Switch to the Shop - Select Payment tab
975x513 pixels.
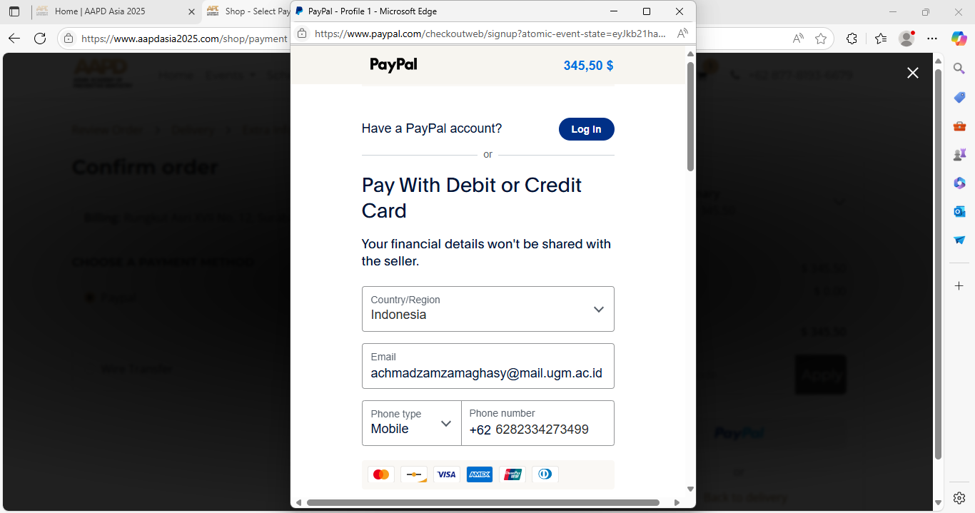[x=247, y=11]
